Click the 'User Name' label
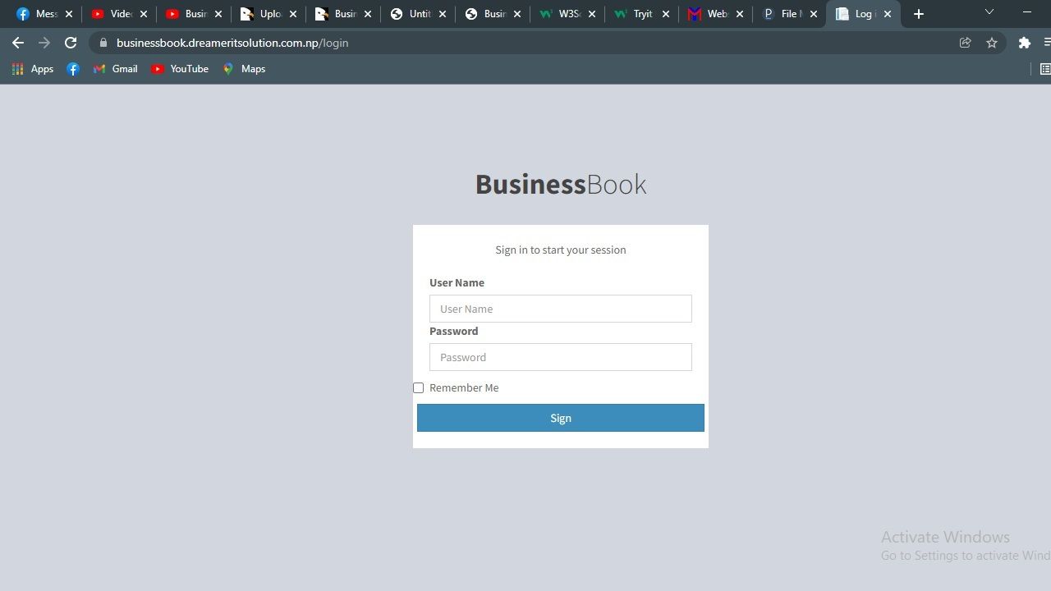1051x591 pixels. (457, 282)
